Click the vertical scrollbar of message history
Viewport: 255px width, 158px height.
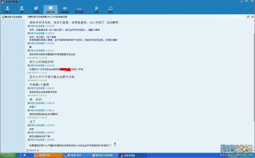(x=254, y=78)
